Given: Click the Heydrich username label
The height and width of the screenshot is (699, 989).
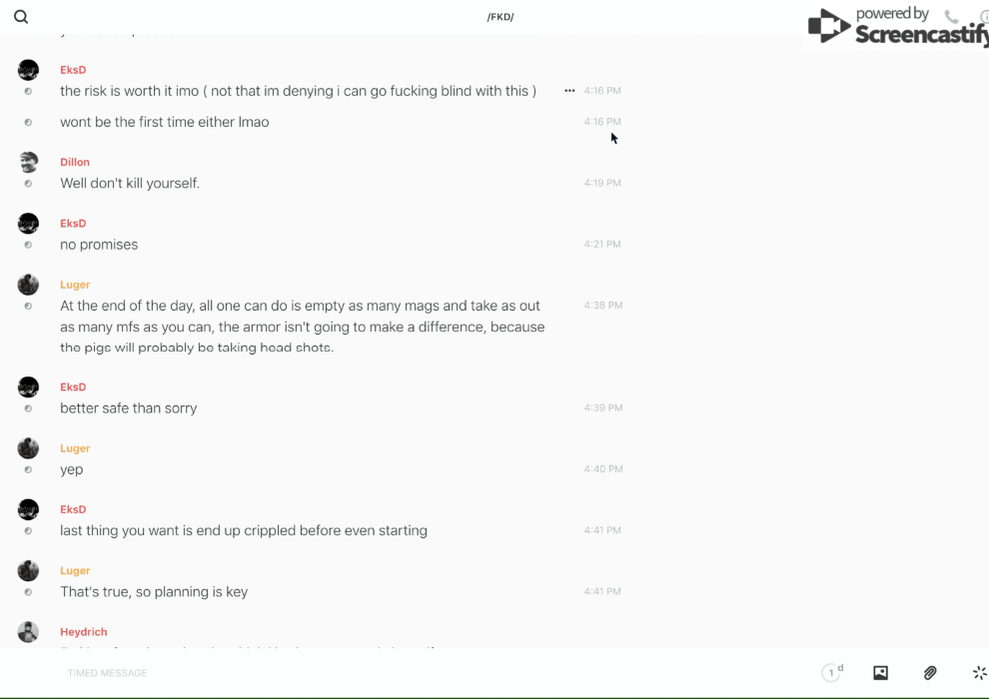Looking at the screenshot, I should pos(83,632).
